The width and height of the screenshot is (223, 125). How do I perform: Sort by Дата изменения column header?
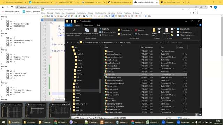click(x=147, y=47)
